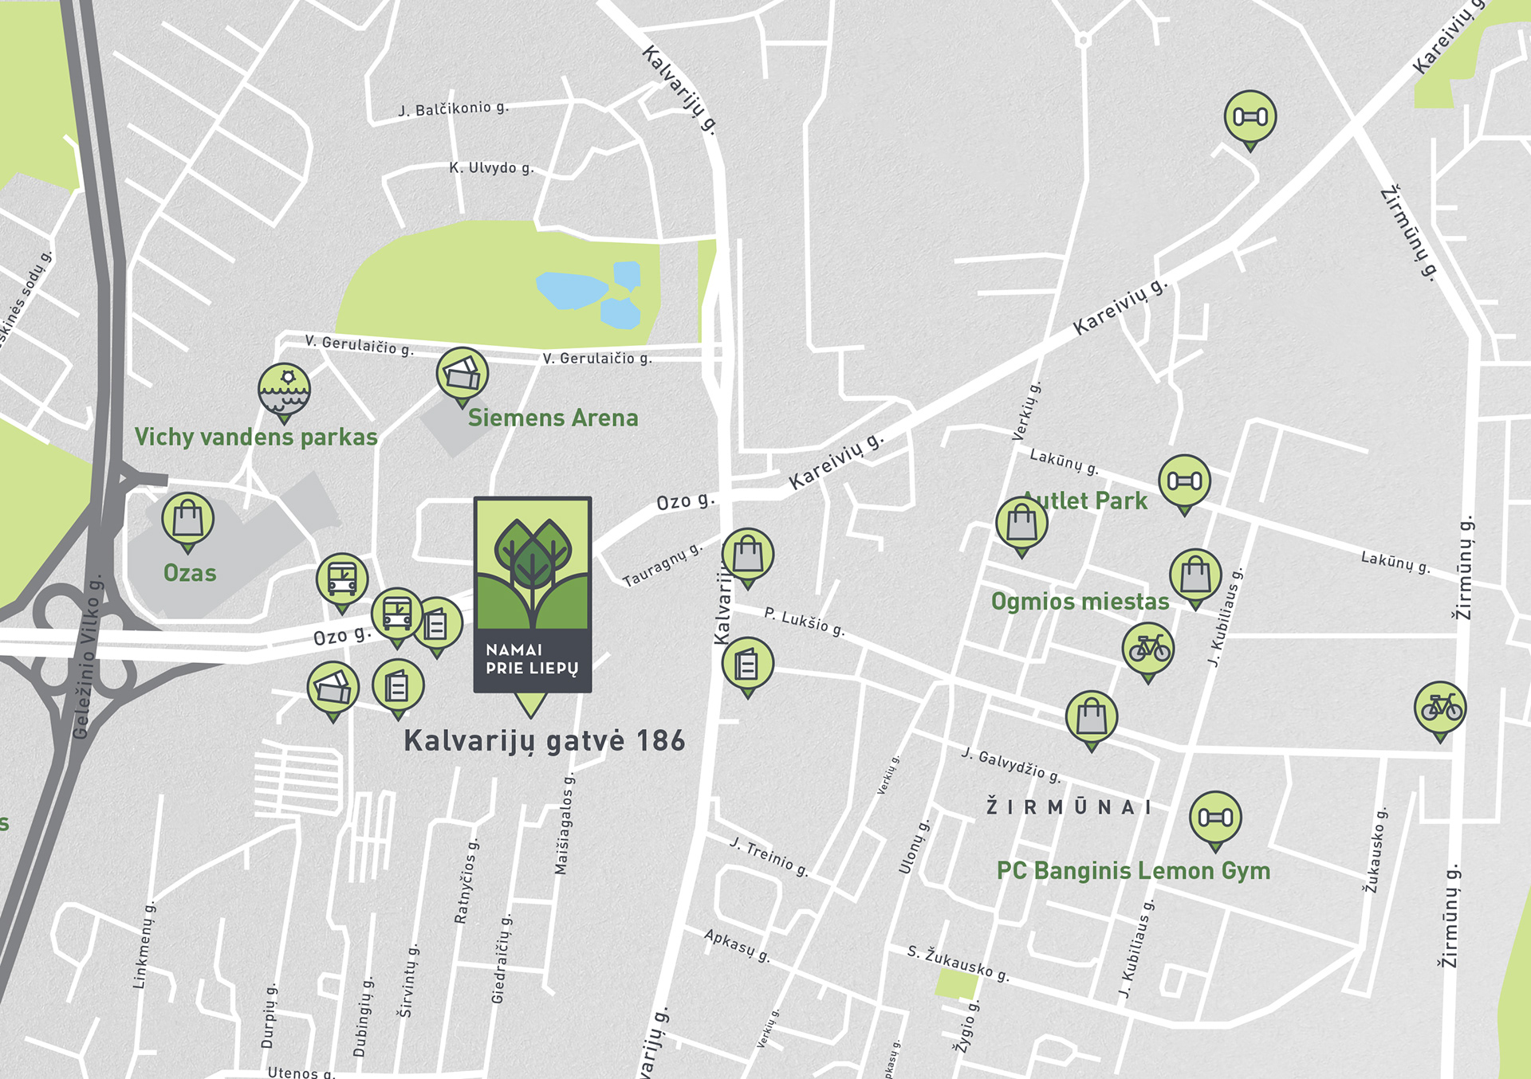Viewport: 1531px width, 1079px height.
Task: Click the Ozas shopping bag pin
Action: (x=188, y=522)
